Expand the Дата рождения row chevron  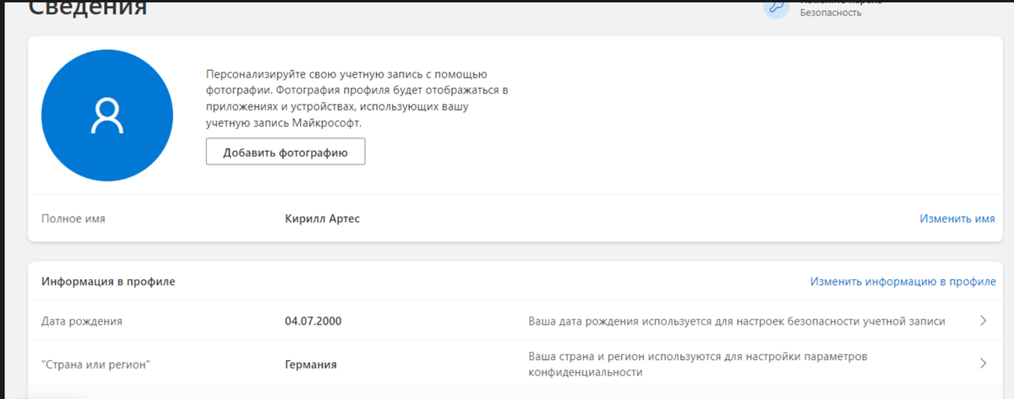[x=983, y=321]
